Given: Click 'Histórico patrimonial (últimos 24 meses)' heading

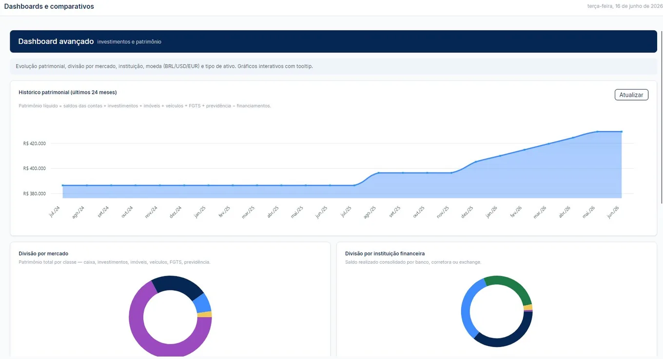Looking at the screenshot, I should (x=68, y=92).
